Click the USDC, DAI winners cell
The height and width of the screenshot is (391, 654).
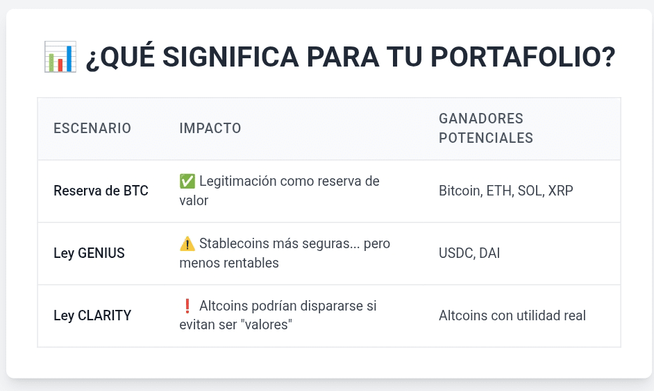pyautogui.click(x=469, y=253)
